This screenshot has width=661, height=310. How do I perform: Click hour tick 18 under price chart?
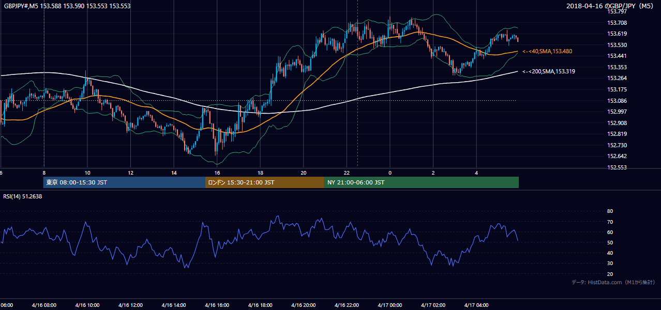[260, 173]
